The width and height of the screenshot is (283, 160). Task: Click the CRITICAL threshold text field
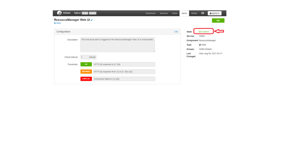pyautogui.click(x=124, y=79)
